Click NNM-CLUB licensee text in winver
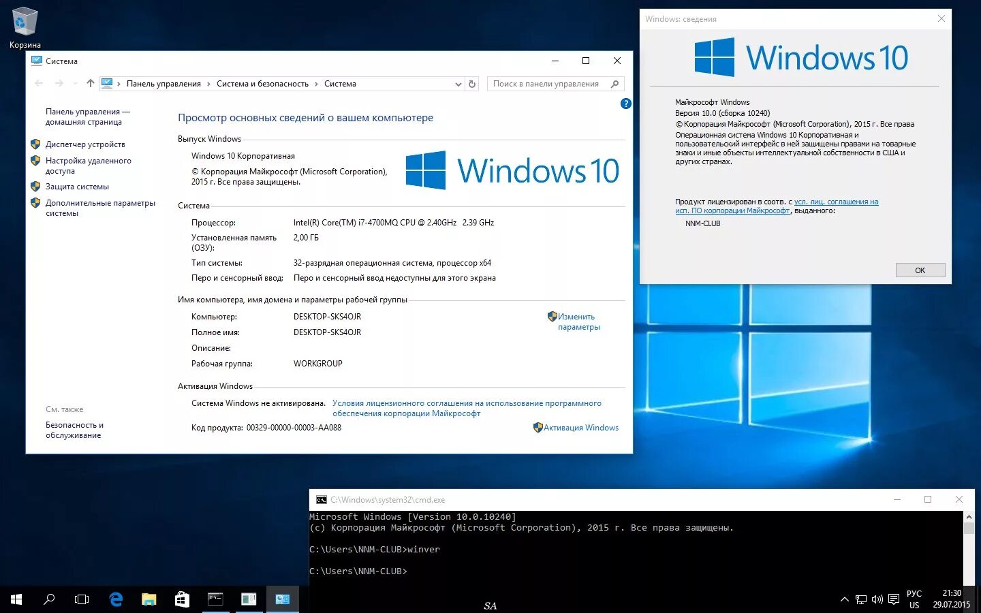The height and width of the screenshot is (613, 981). (702, 223)
